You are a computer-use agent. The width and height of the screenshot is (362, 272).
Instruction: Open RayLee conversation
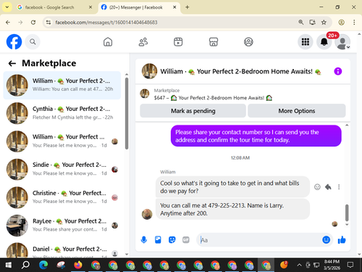click(x=62, y=226)
